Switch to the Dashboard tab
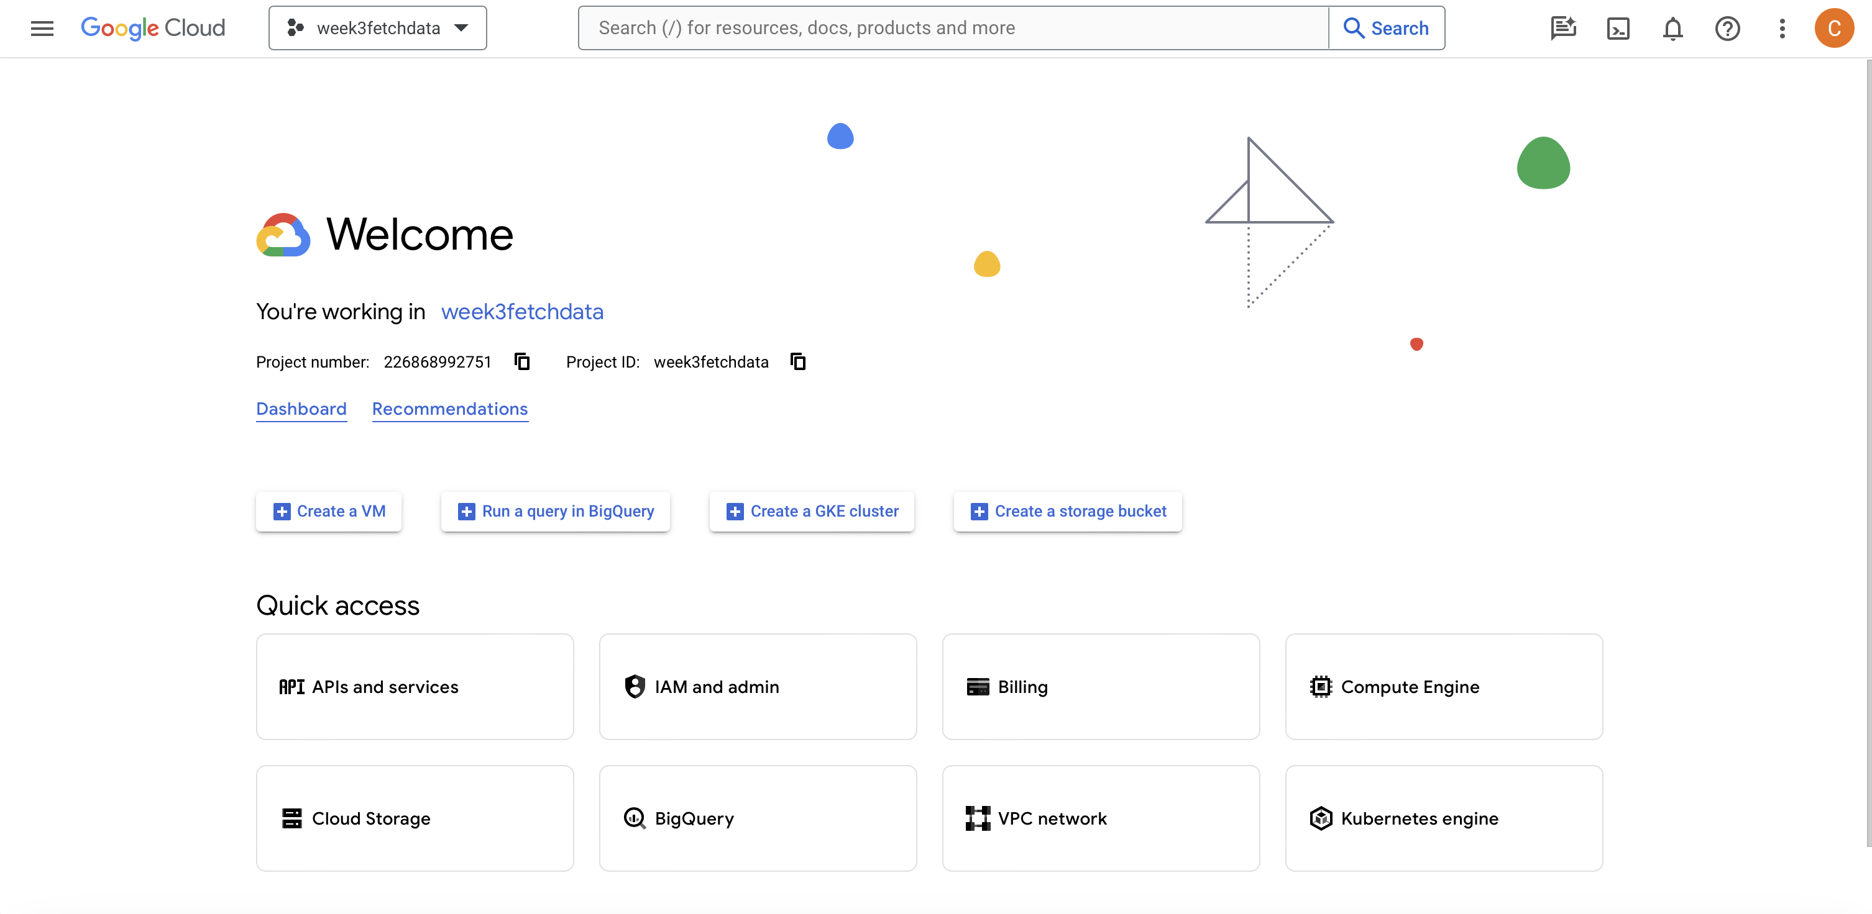This screenshot has width=1872, height=914. 301,409
